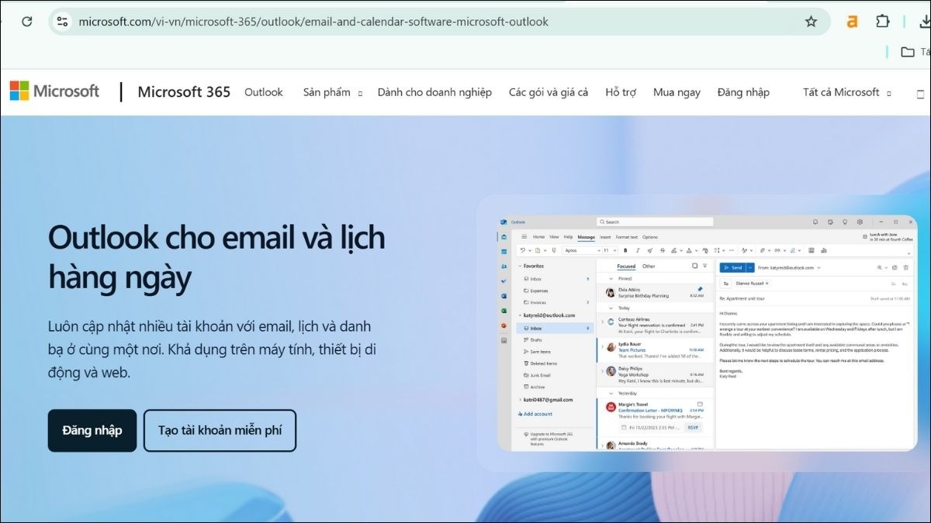Collapse the Yesterday group in message list
Viewport: 931px width, 523px height.
tap(611, 393)
